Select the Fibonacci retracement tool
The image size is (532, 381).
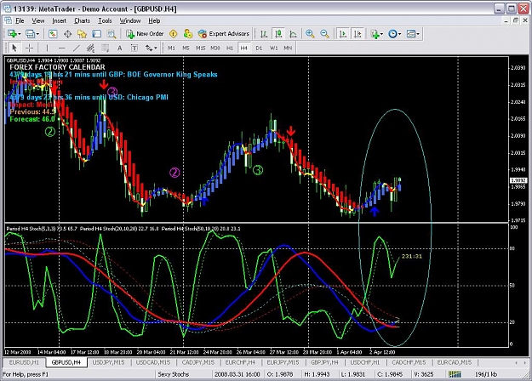tap(106, 48)
